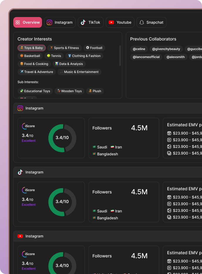Click the TikTok logo in section header

tap(20, 172)
